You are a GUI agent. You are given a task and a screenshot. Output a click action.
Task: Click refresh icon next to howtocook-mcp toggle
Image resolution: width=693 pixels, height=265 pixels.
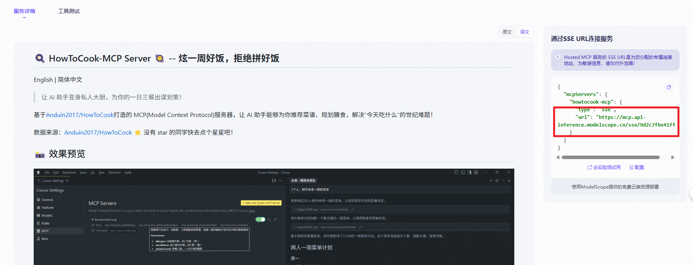(269, 219)
